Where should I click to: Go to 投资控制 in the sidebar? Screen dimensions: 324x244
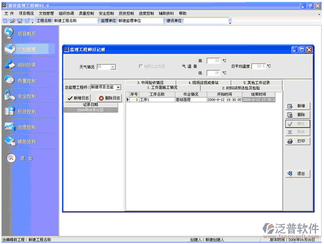pyautogui.click(x=9, y=111)
